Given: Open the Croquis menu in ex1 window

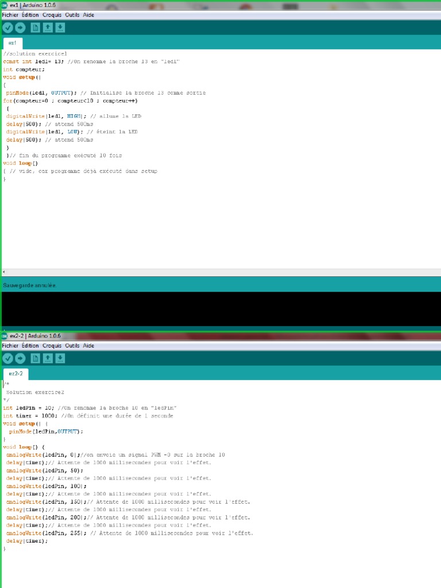Looking at the screenshot, I should tap(52, 15).
